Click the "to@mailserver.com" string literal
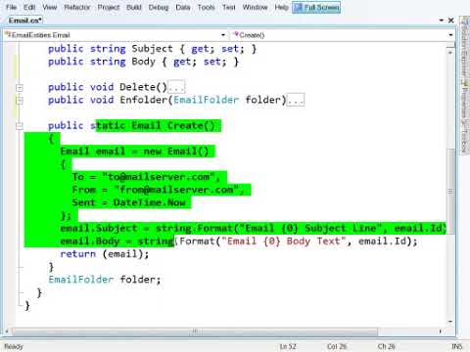Image resolution: width=470 pixels, height=352 pixels. coord(159,177)
